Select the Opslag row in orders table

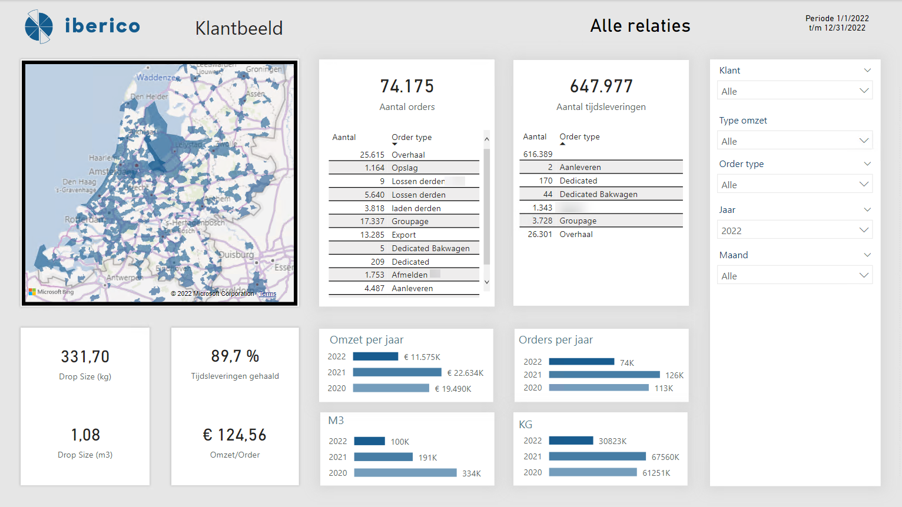(x=404, y=168)
